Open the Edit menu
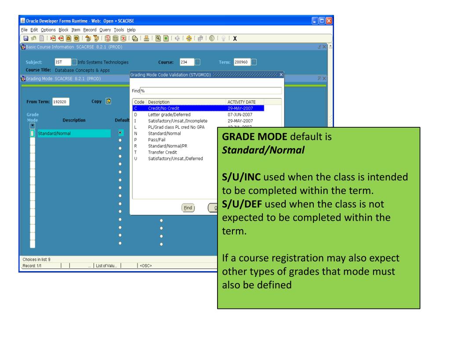Viewport: 450px width, 337px height. [34, 30]
